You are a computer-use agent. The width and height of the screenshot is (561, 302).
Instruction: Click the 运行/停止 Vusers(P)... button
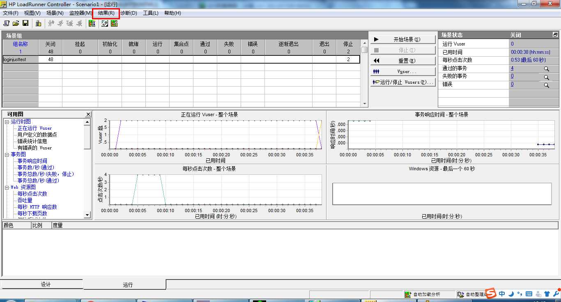click(x=403, y=82)
